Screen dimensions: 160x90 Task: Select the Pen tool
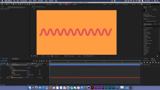pos(20,4)
